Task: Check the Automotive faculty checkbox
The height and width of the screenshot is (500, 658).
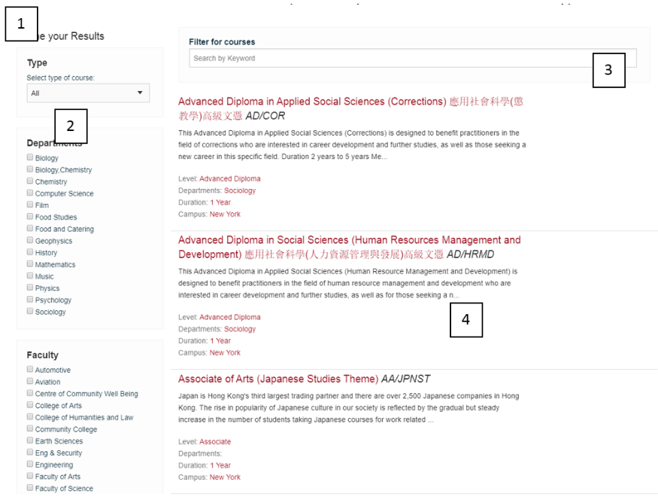Action: click(30, 370)
